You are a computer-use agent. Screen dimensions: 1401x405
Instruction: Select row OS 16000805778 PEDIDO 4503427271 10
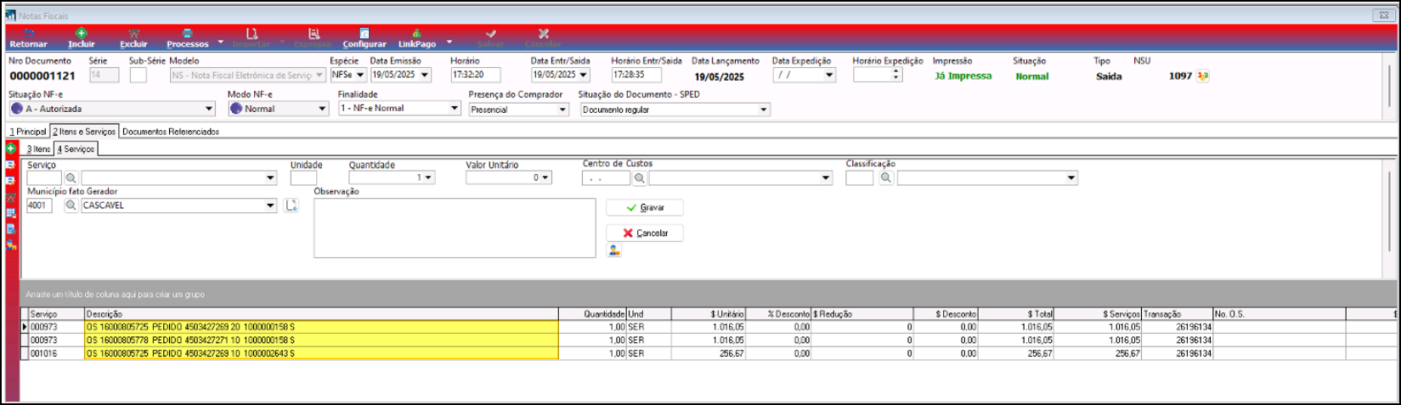[321, 340]
